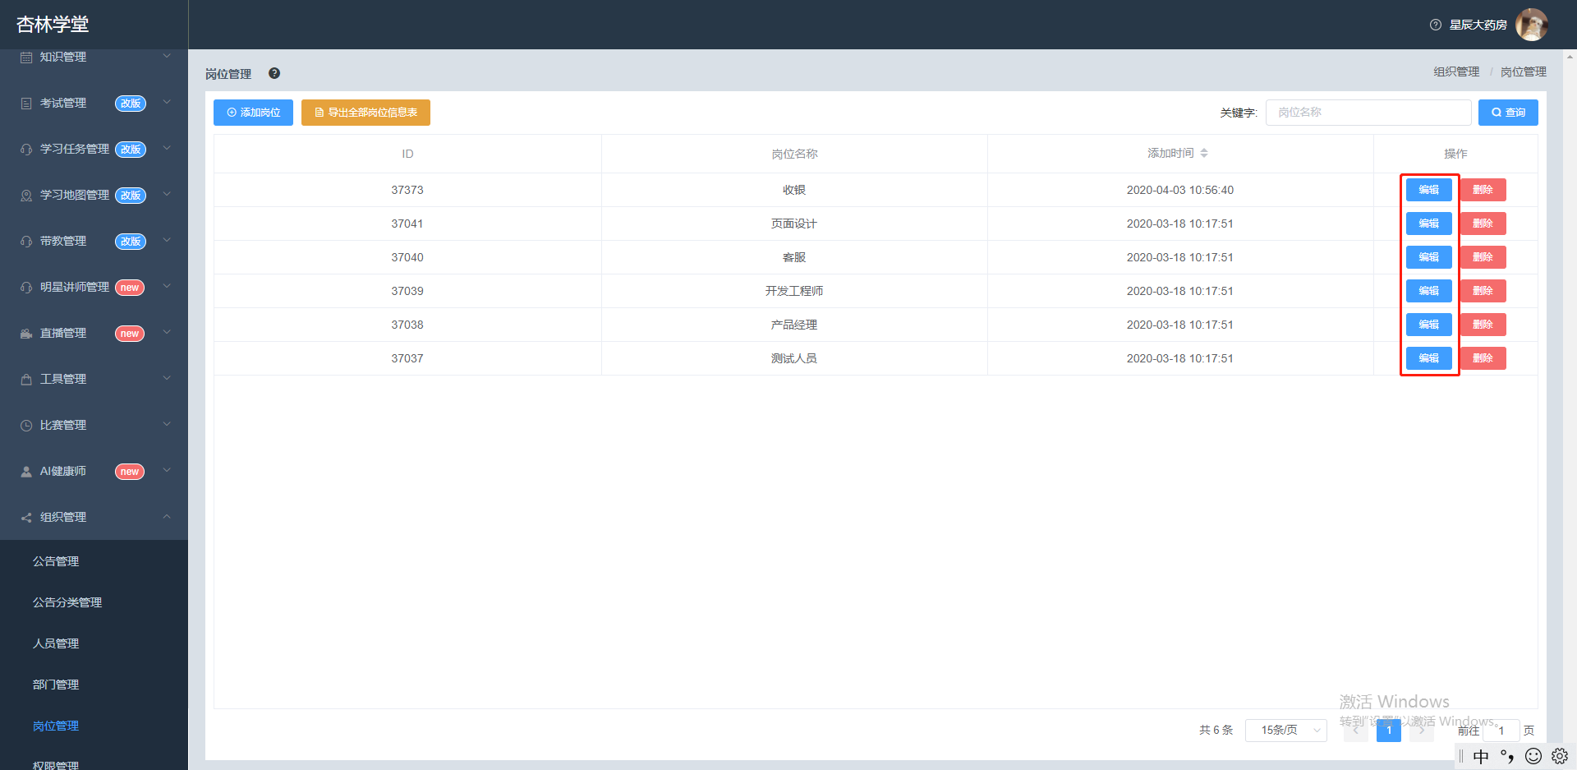Click the help icon next to 星辰大药房

[1436, 25]
